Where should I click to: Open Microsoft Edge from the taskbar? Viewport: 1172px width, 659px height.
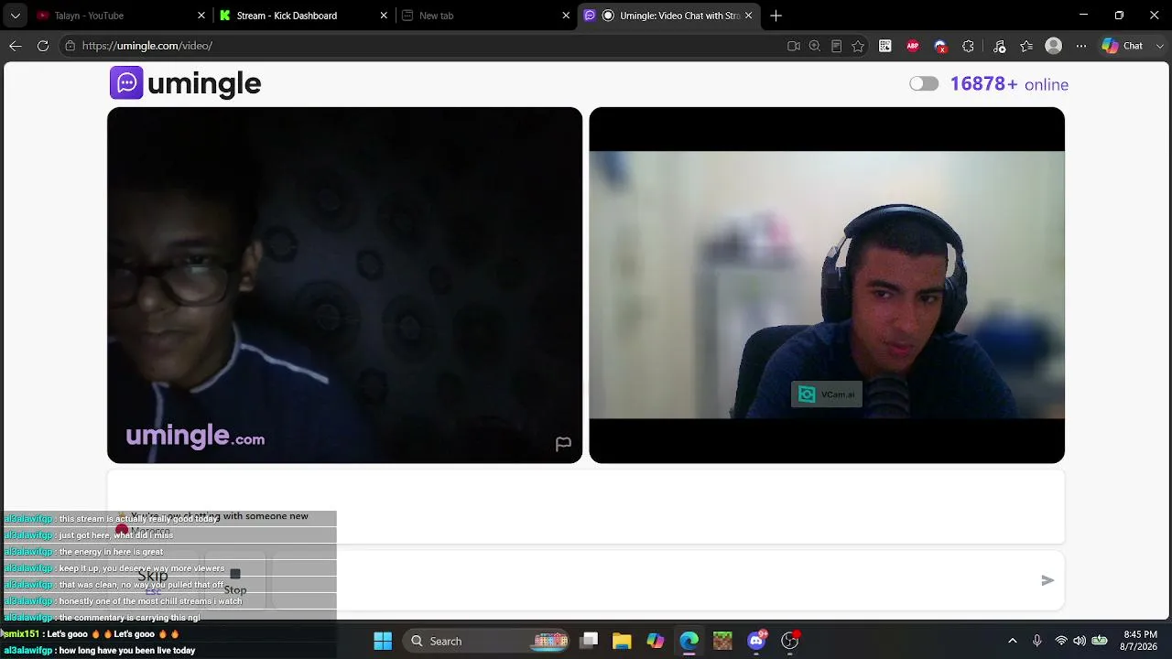point(689,641)
